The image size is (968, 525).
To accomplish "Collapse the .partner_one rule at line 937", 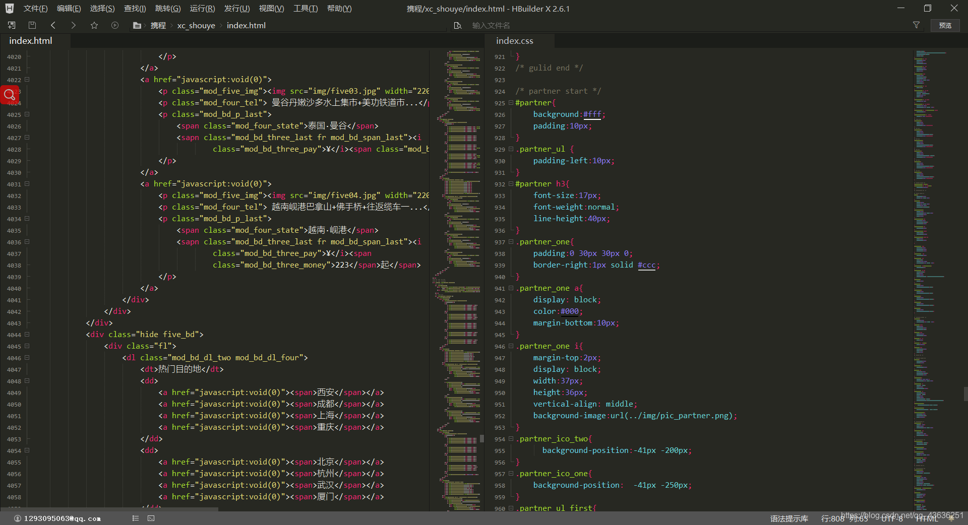I will 511,242.
